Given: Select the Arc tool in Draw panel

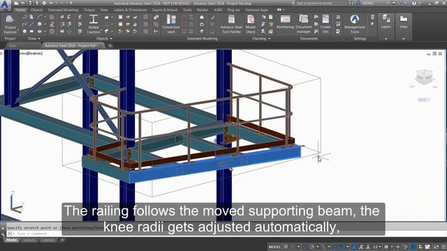Looking at the screenshot, I should [39, 17].
